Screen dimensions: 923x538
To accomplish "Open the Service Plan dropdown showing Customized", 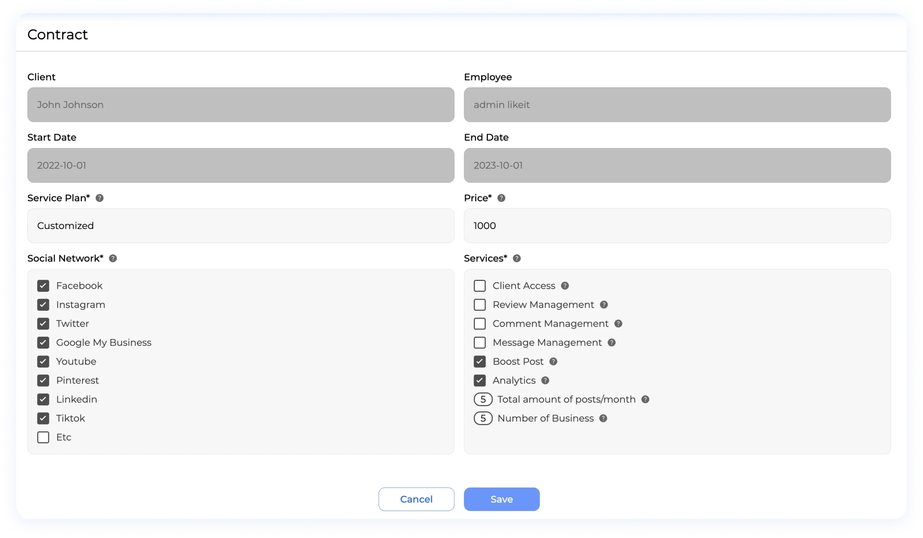I will pyautogui.click(x=240, y=226).
